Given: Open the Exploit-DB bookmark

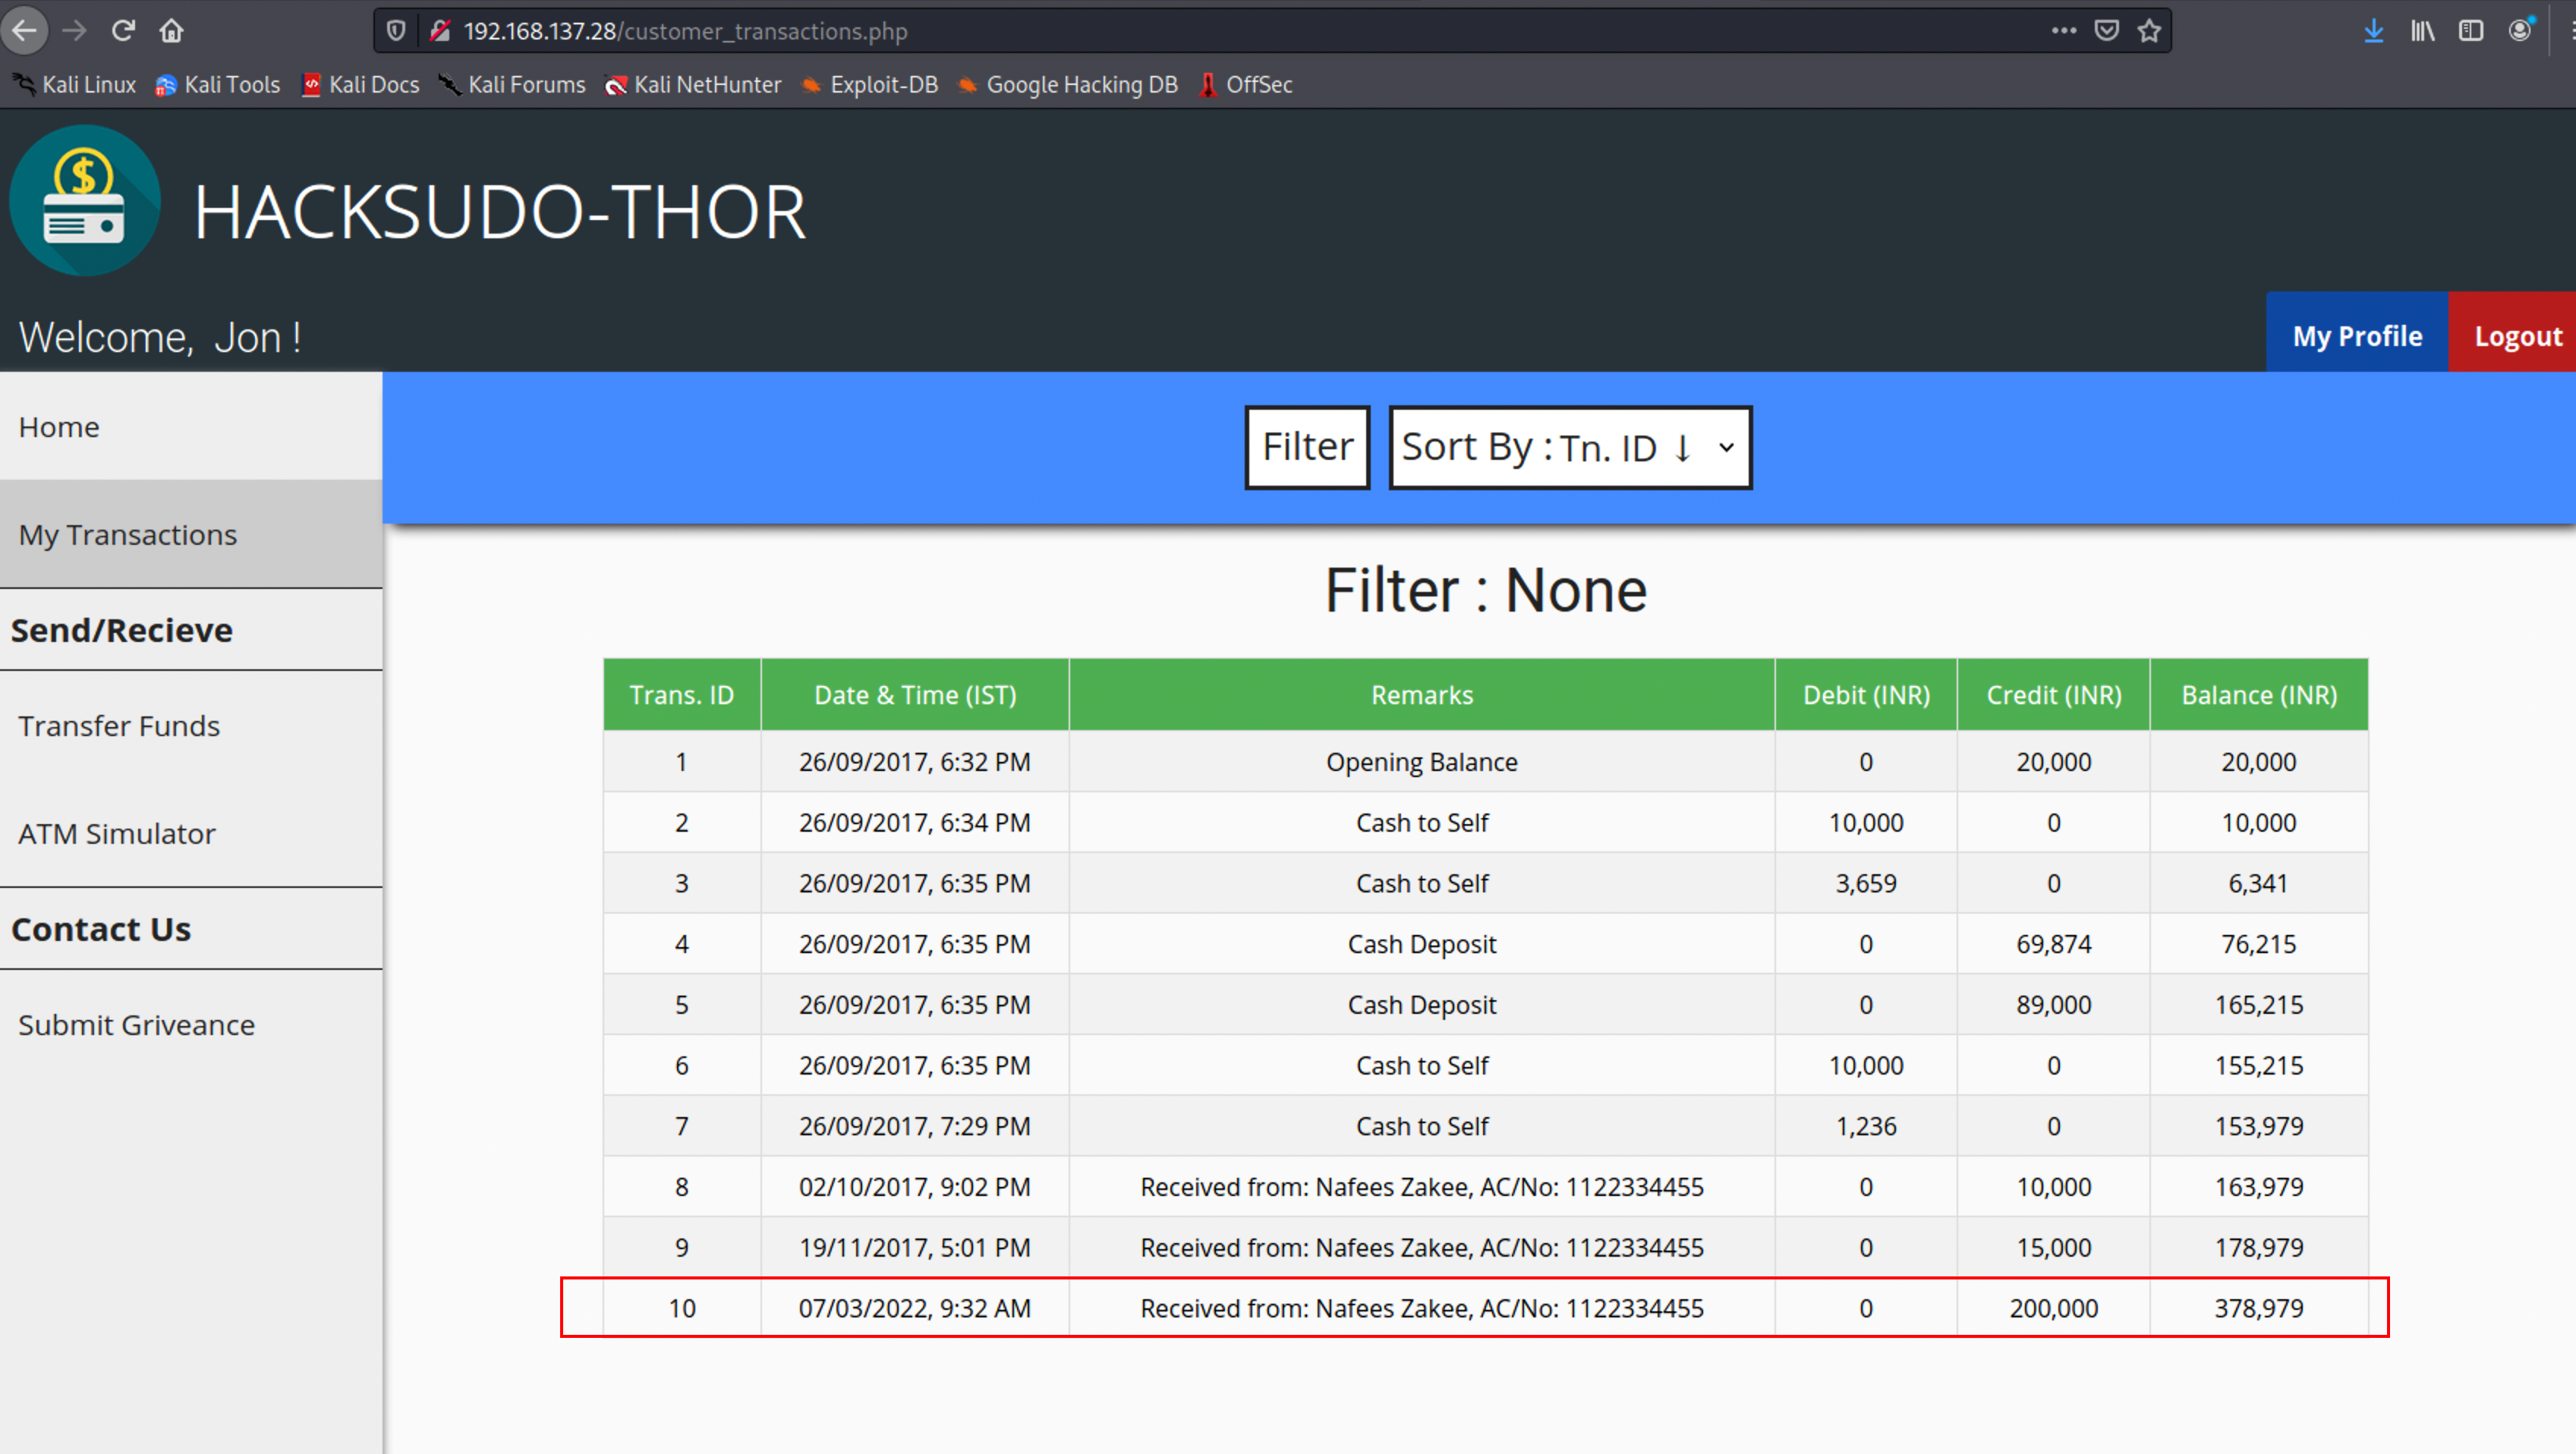Looking at the screenshot, I should coord(869,85).
